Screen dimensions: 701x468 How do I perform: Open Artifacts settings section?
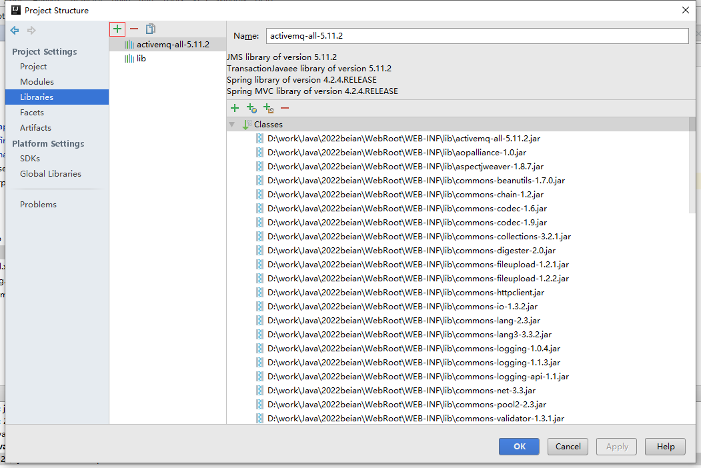[35, 128]
